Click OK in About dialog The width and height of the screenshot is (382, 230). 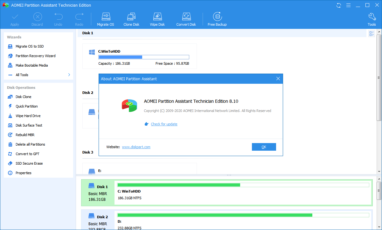(264, 147)
